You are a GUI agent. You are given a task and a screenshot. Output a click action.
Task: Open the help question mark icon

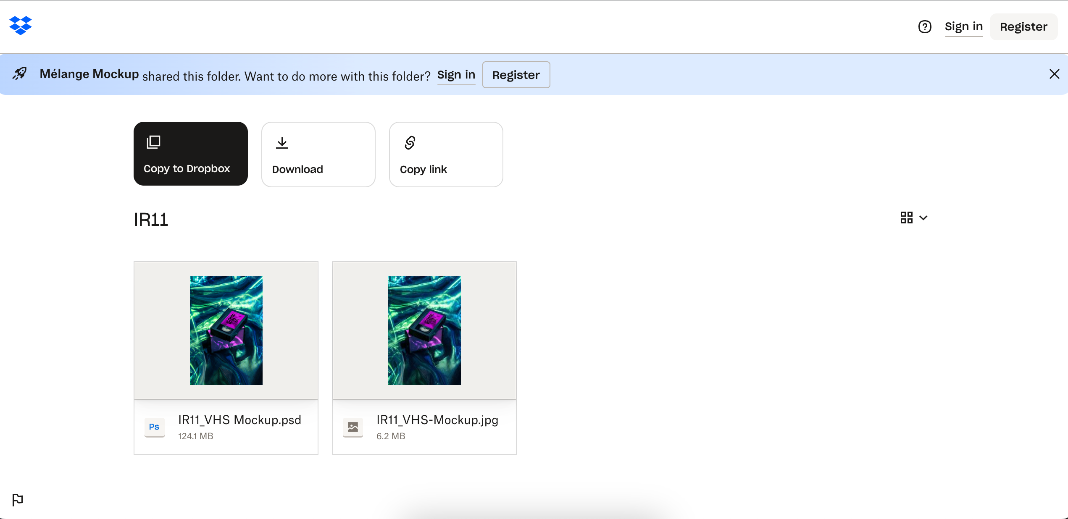(x=924, y=27)
